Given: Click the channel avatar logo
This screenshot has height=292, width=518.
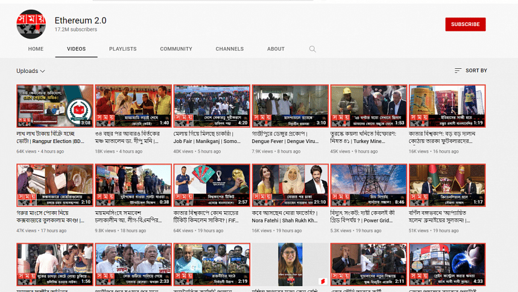Looking at the screenshot, I should click(x=31, y=24).
